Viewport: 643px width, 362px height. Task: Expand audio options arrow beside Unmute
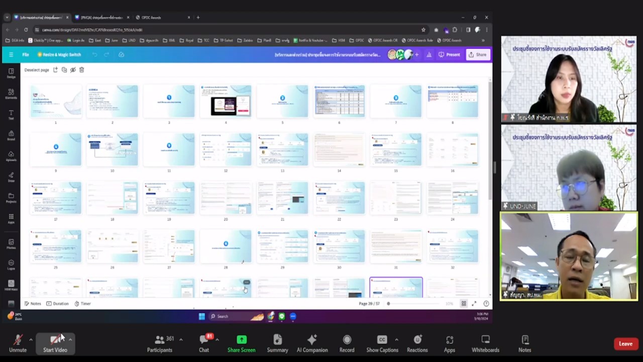[x=31, y=340]
